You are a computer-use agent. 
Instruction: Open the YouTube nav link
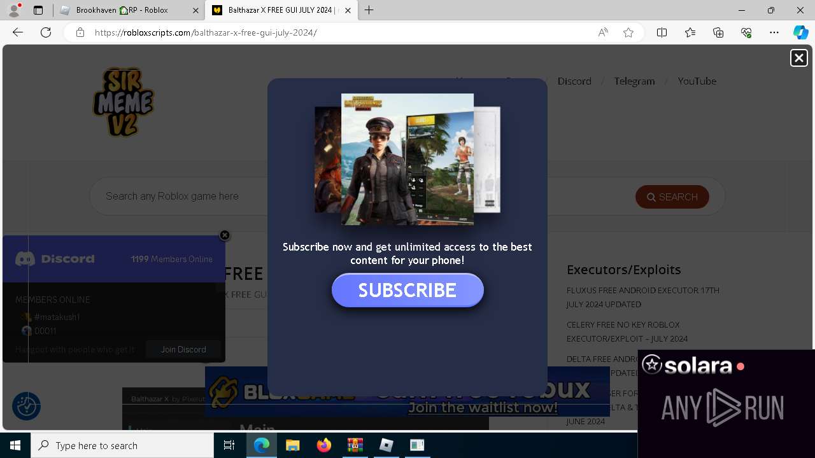coord(697,81)
